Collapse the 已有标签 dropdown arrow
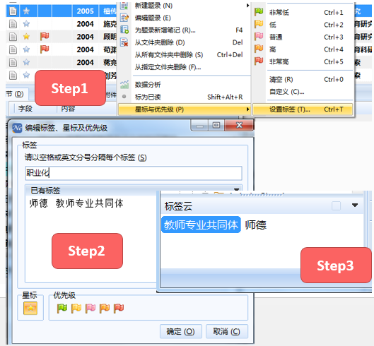The width and height of the screenshot is (374, 346). [236, 190]
